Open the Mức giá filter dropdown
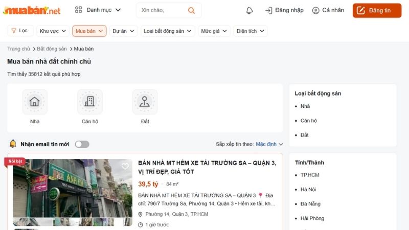The width and height of the screenshot is (409, 230). 214,31
